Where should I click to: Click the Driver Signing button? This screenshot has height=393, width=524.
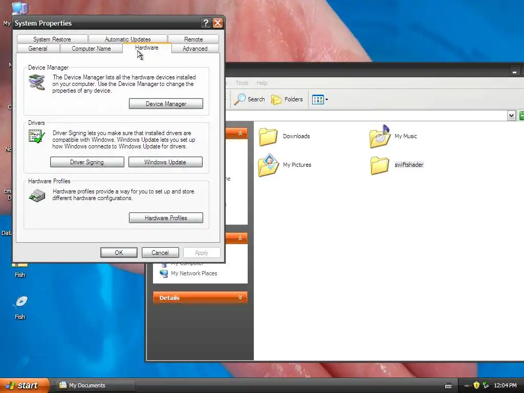[87, 162]
